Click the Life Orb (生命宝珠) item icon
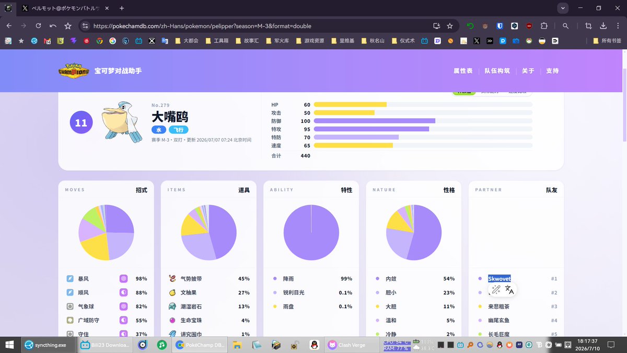The image size is (627, 353). [172, 320]
